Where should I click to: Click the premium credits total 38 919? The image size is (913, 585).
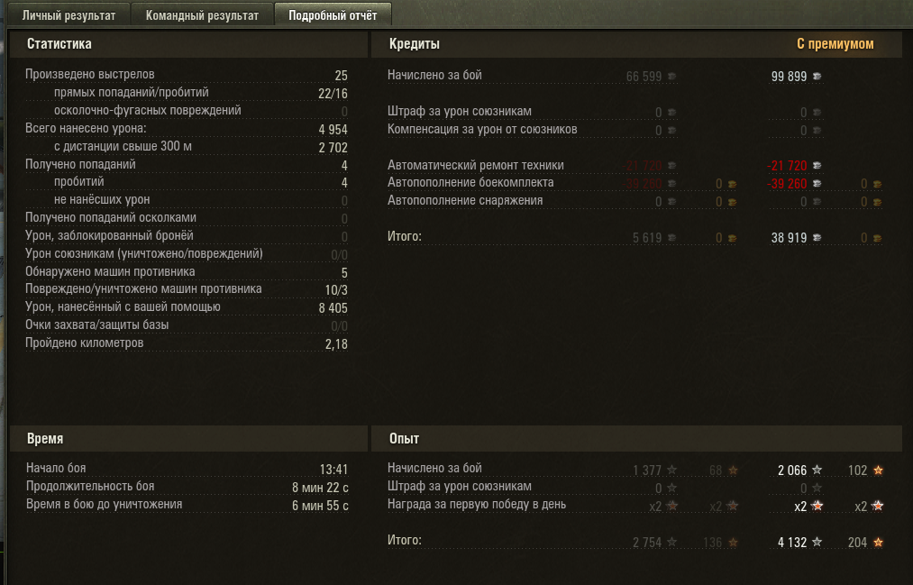tap(789, 237)
